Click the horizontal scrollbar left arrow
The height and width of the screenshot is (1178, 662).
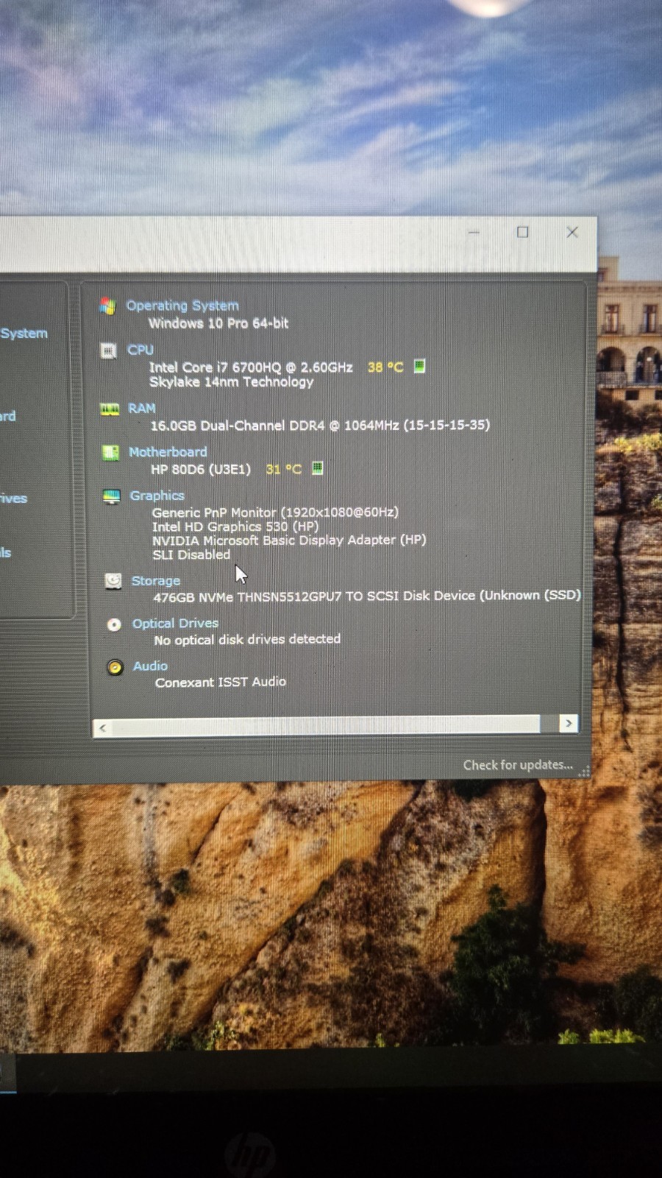(x=102, y=728)
